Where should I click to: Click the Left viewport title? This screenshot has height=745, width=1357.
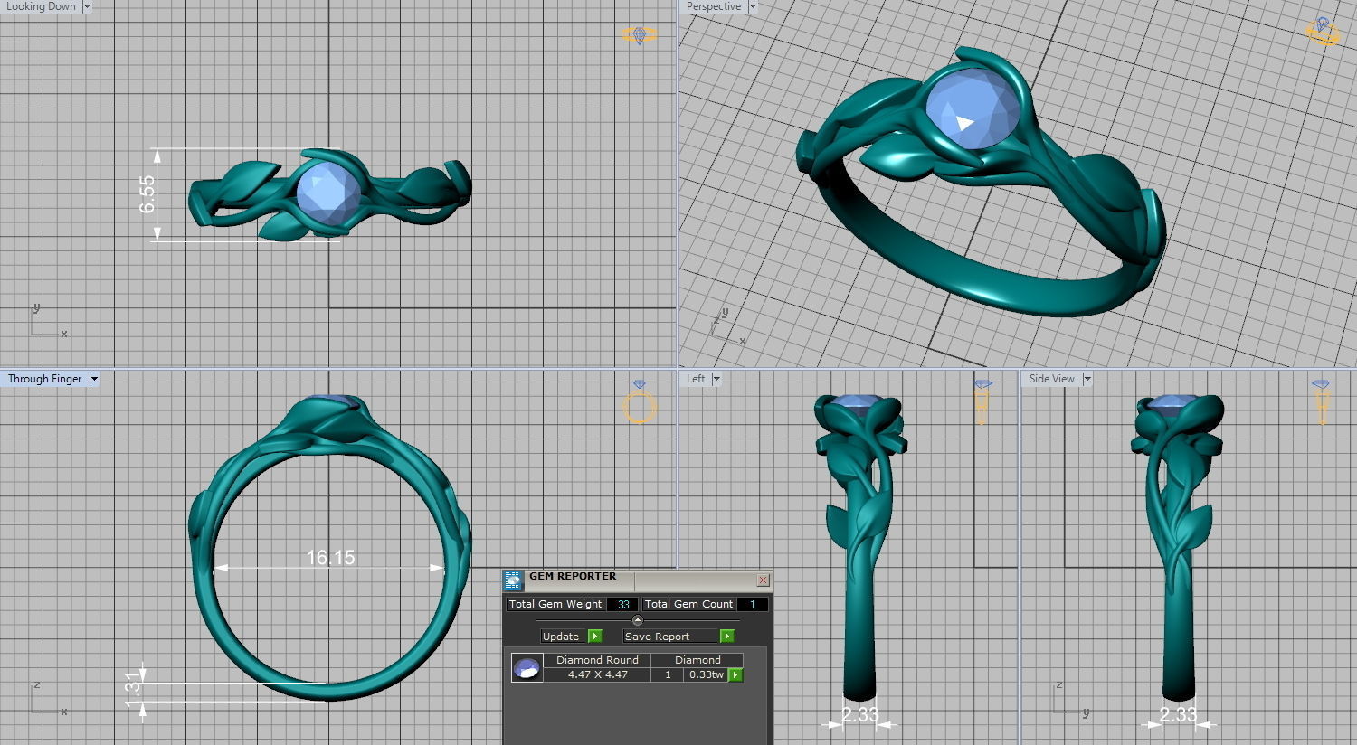tap(696, 379)
